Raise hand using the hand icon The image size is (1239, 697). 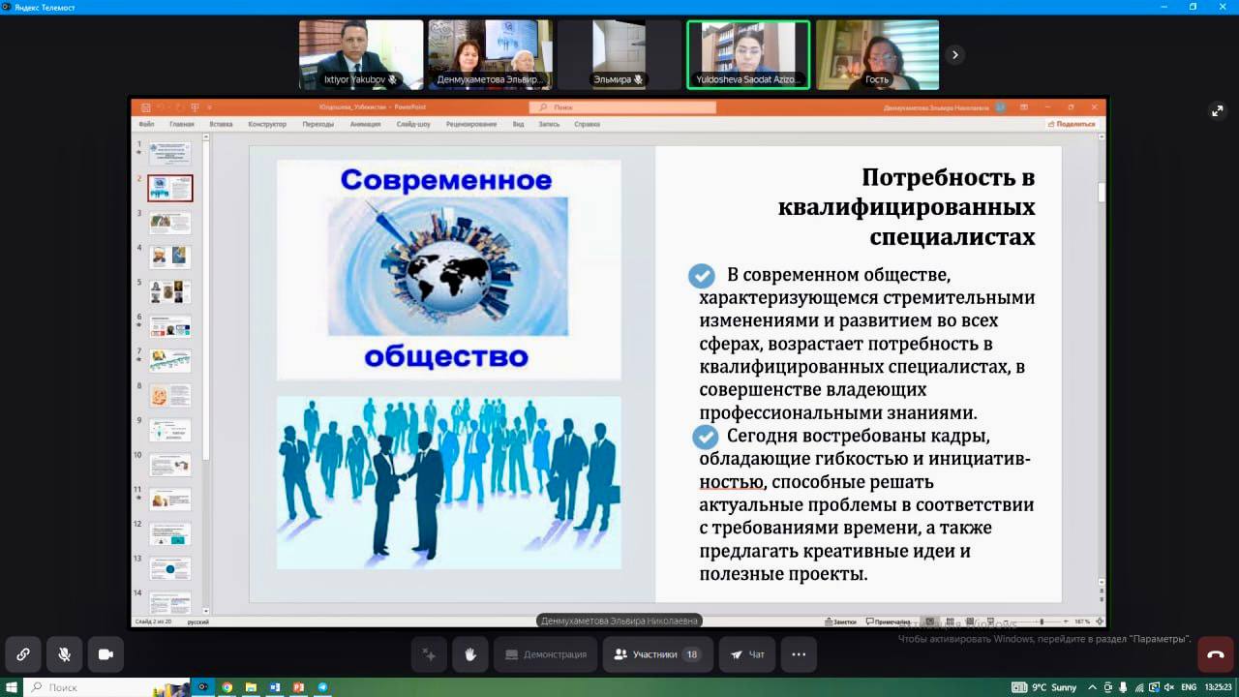pos(470,654)
